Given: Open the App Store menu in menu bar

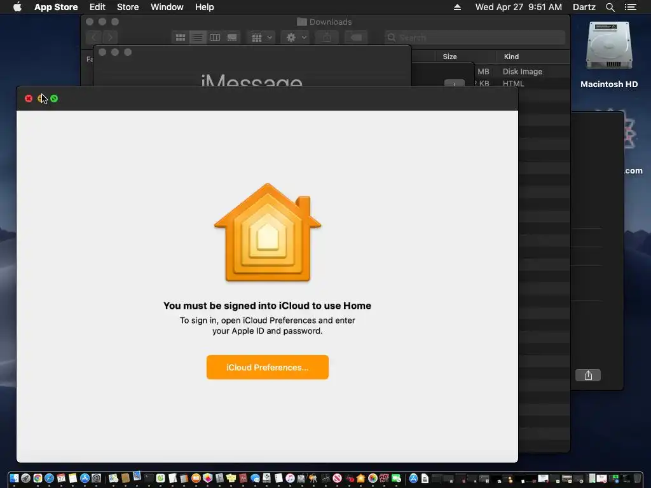Looking at the screenshot, I should pos(56,7).
